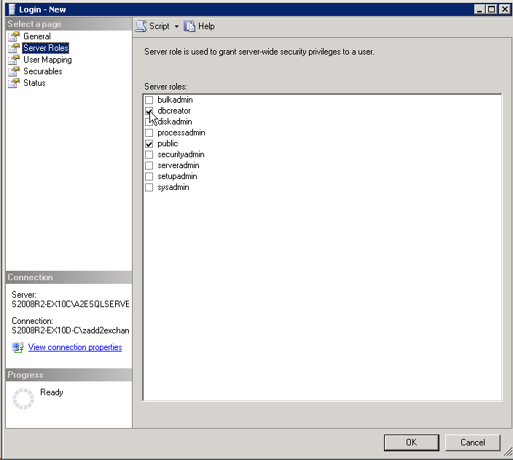Click the Ready status text
Screen dimensions: 513x460
click(x=51, y=392)
